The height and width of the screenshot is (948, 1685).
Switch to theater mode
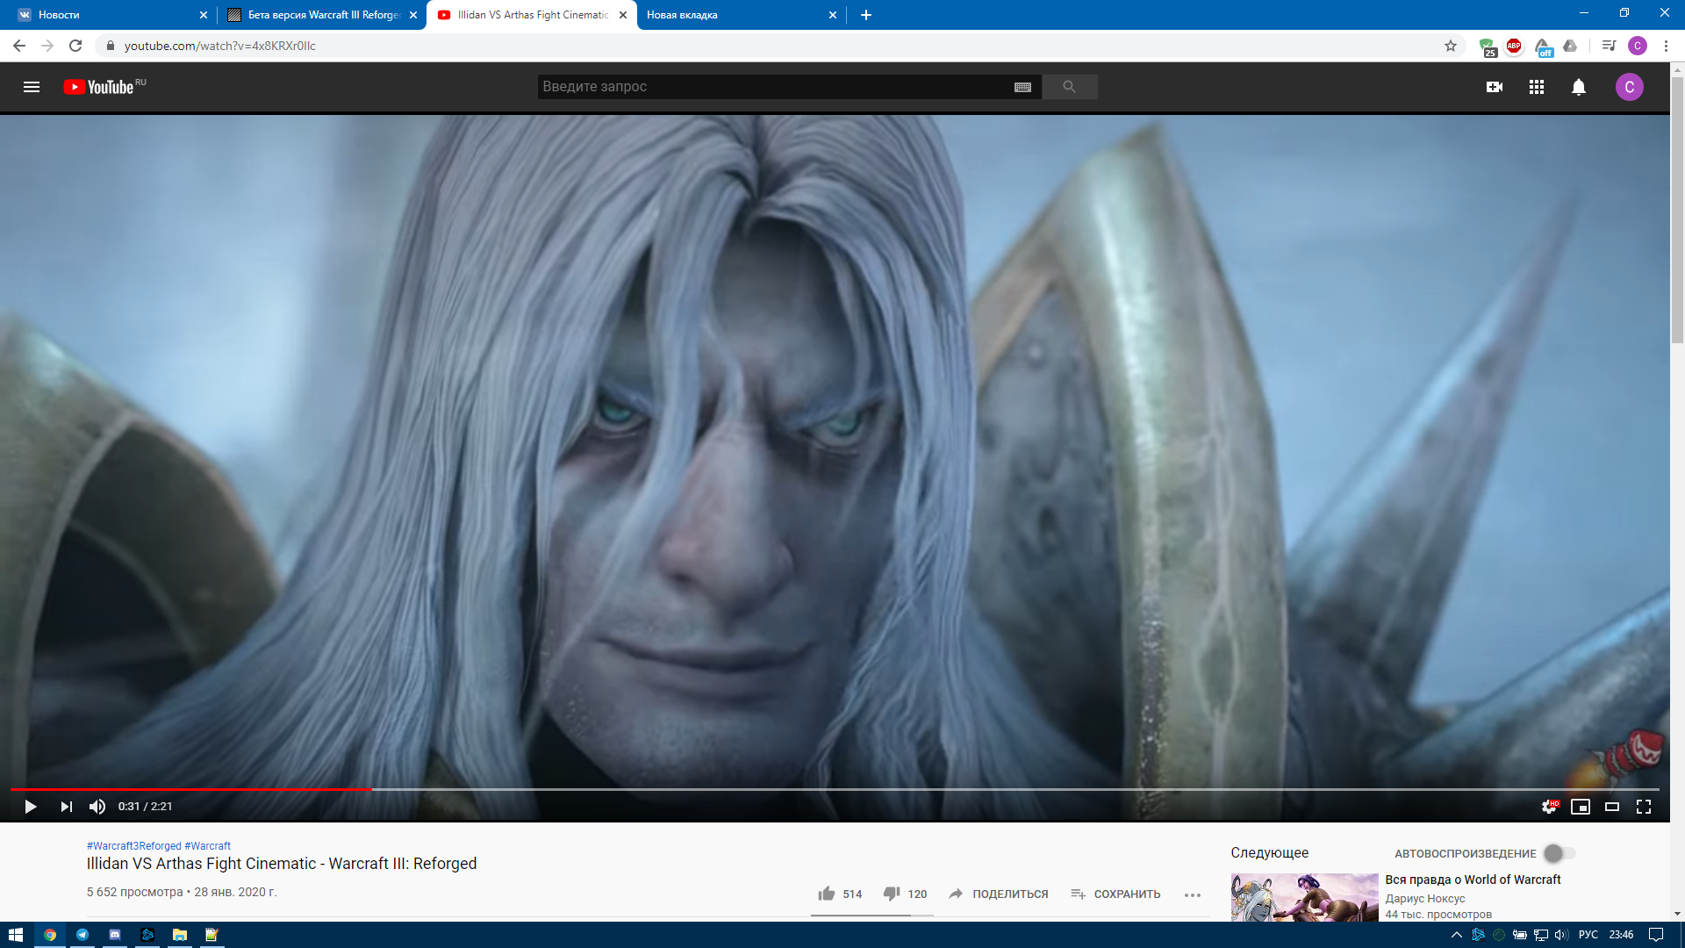(x=1612, y=807)
